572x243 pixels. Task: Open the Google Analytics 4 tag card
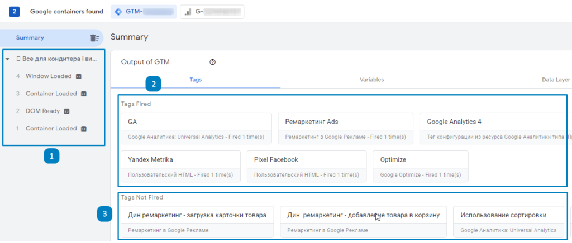pos(496,128)
